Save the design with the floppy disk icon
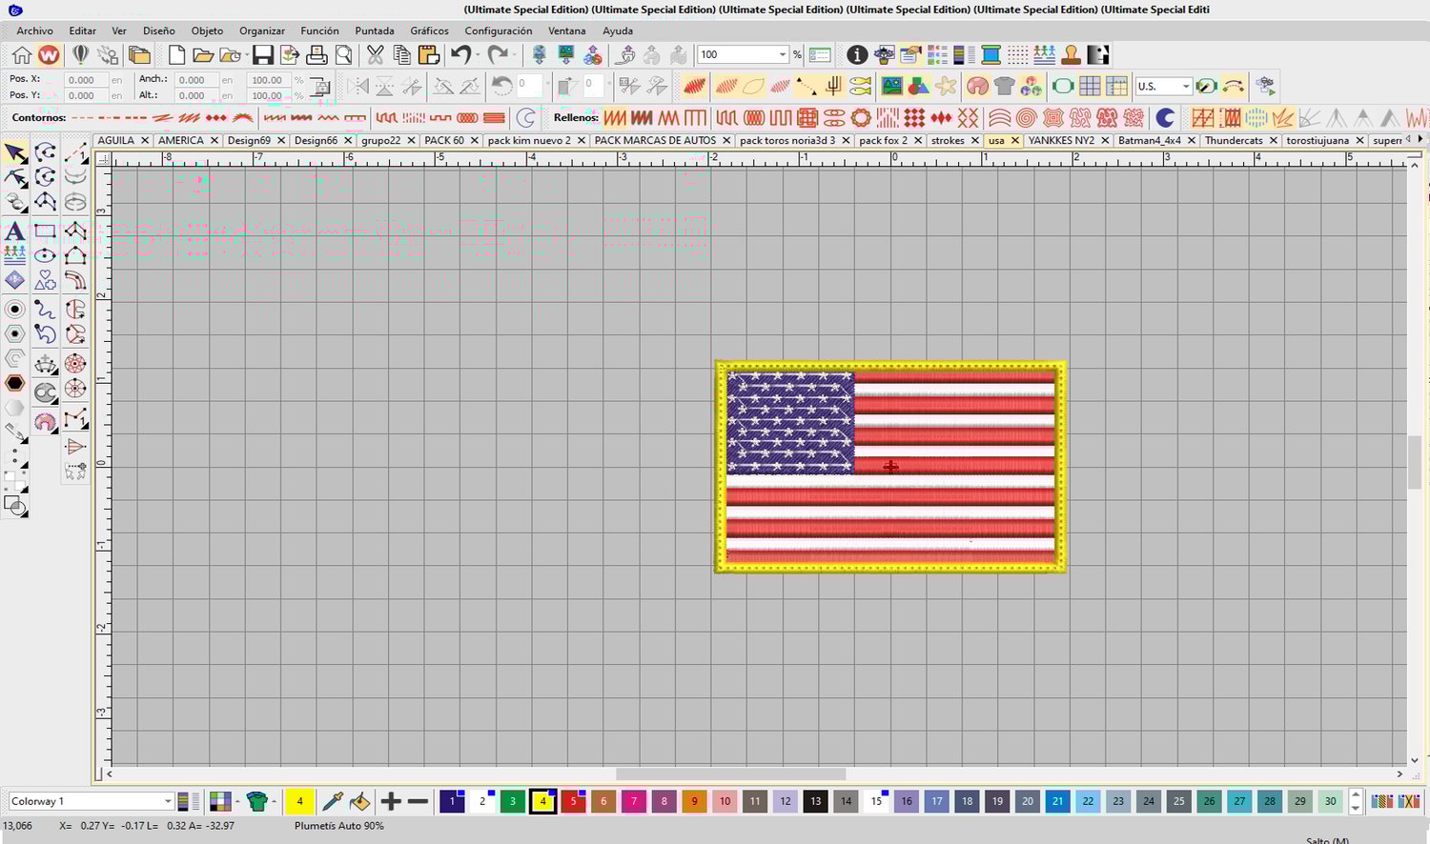 [x=263, y=55]
